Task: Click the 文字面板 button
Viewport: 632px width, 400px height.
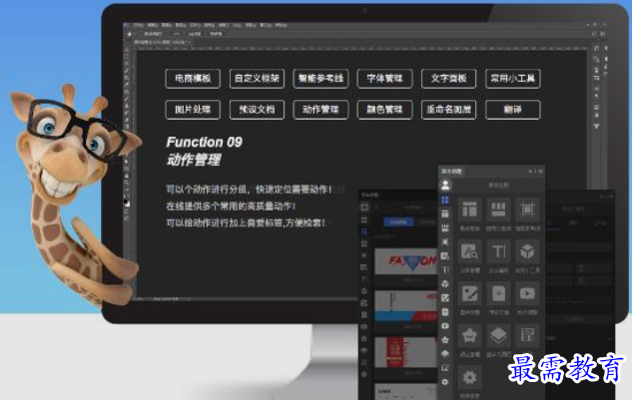Action: click(448, 78)
